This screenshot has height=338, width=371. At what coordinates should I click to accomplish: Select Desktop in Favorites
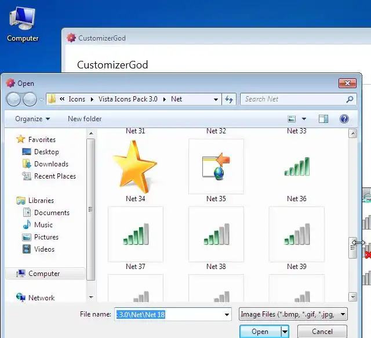(x=41, y=152)
